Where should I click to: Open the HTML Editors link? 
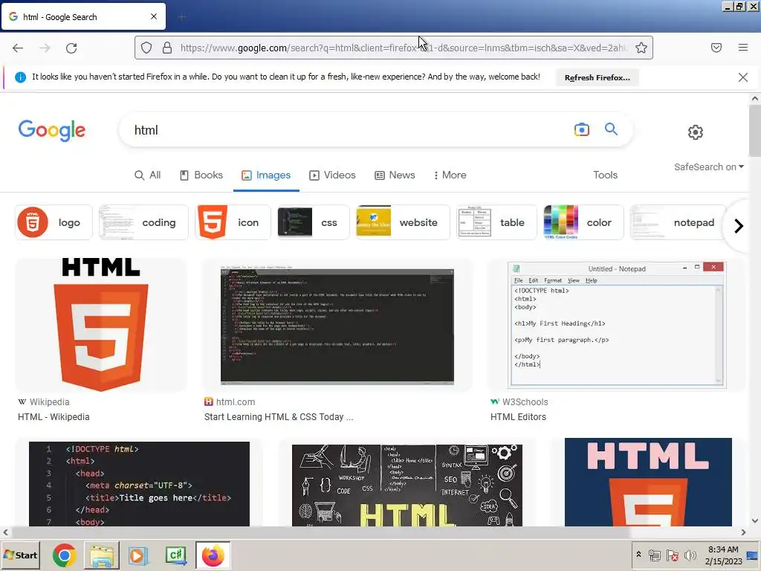518,416
